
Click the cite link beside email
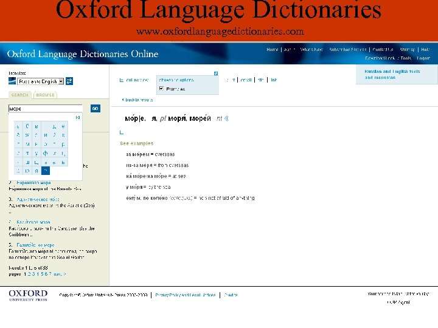pos(260,80)
